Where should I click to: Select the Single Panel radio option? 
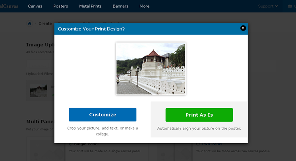pos(71,144)
